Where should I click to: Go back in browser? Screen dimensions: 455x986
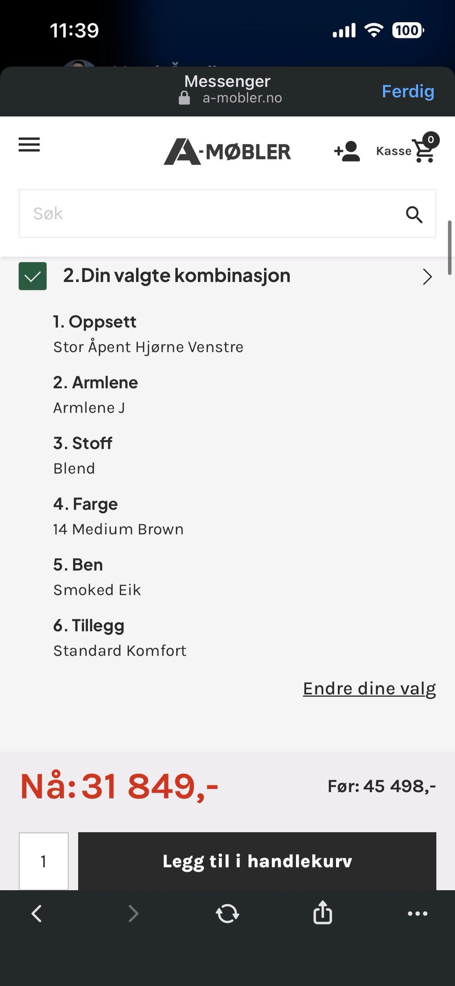(36, 913)
